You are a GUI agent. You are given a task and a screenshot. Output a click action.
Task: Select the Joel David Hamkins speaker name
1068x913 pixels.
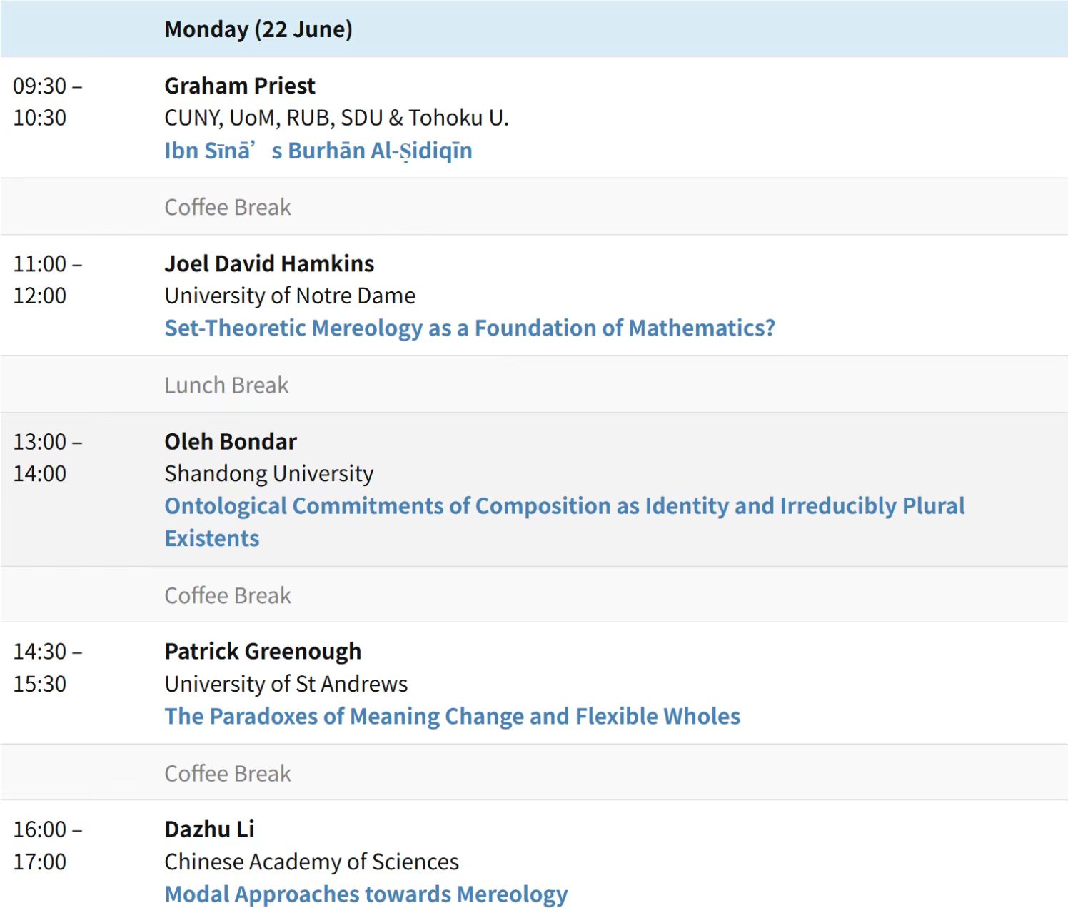point(269,263)
